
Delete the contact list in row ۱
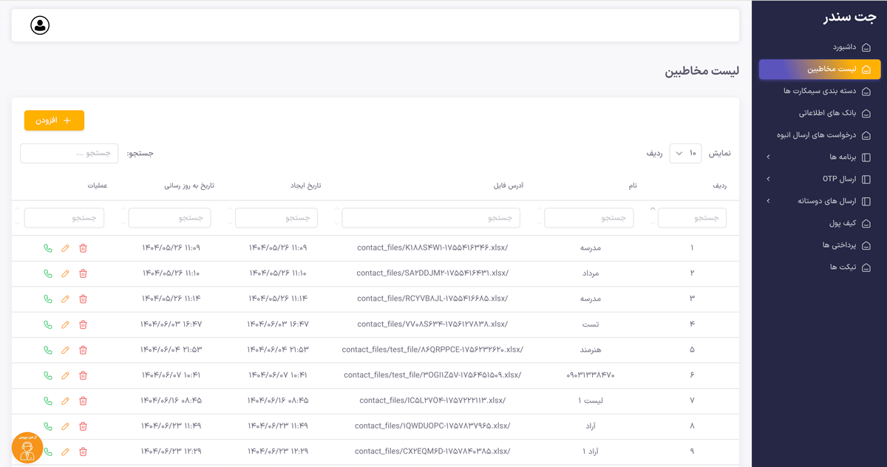83,248
